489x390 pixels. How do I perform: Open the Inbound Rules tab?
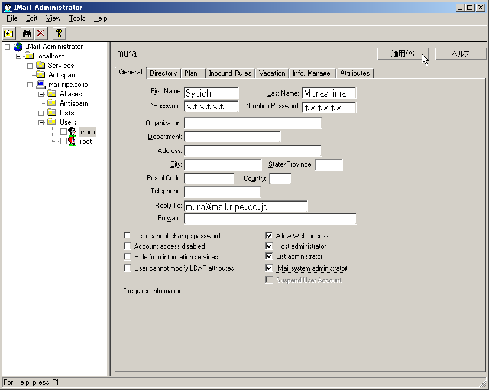pos(230,73)
